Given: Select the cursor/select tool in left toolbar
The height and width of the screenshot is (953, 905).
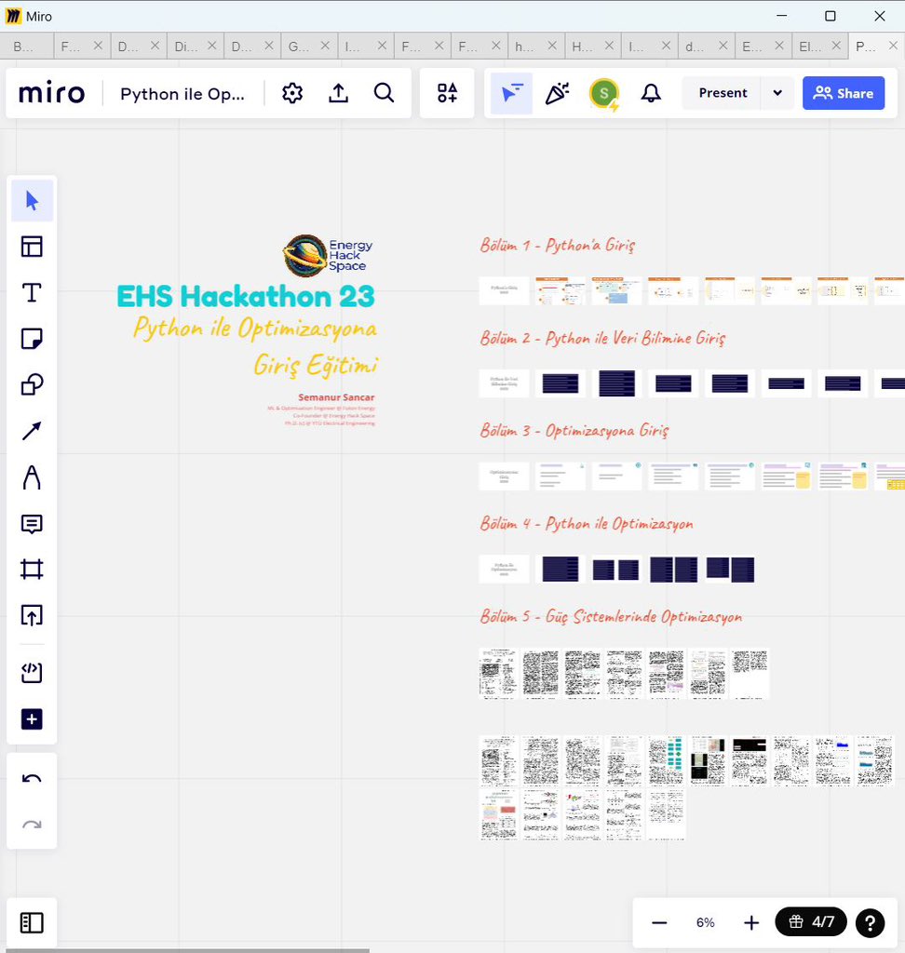Looking at the screenshot, I should [33, 201].
